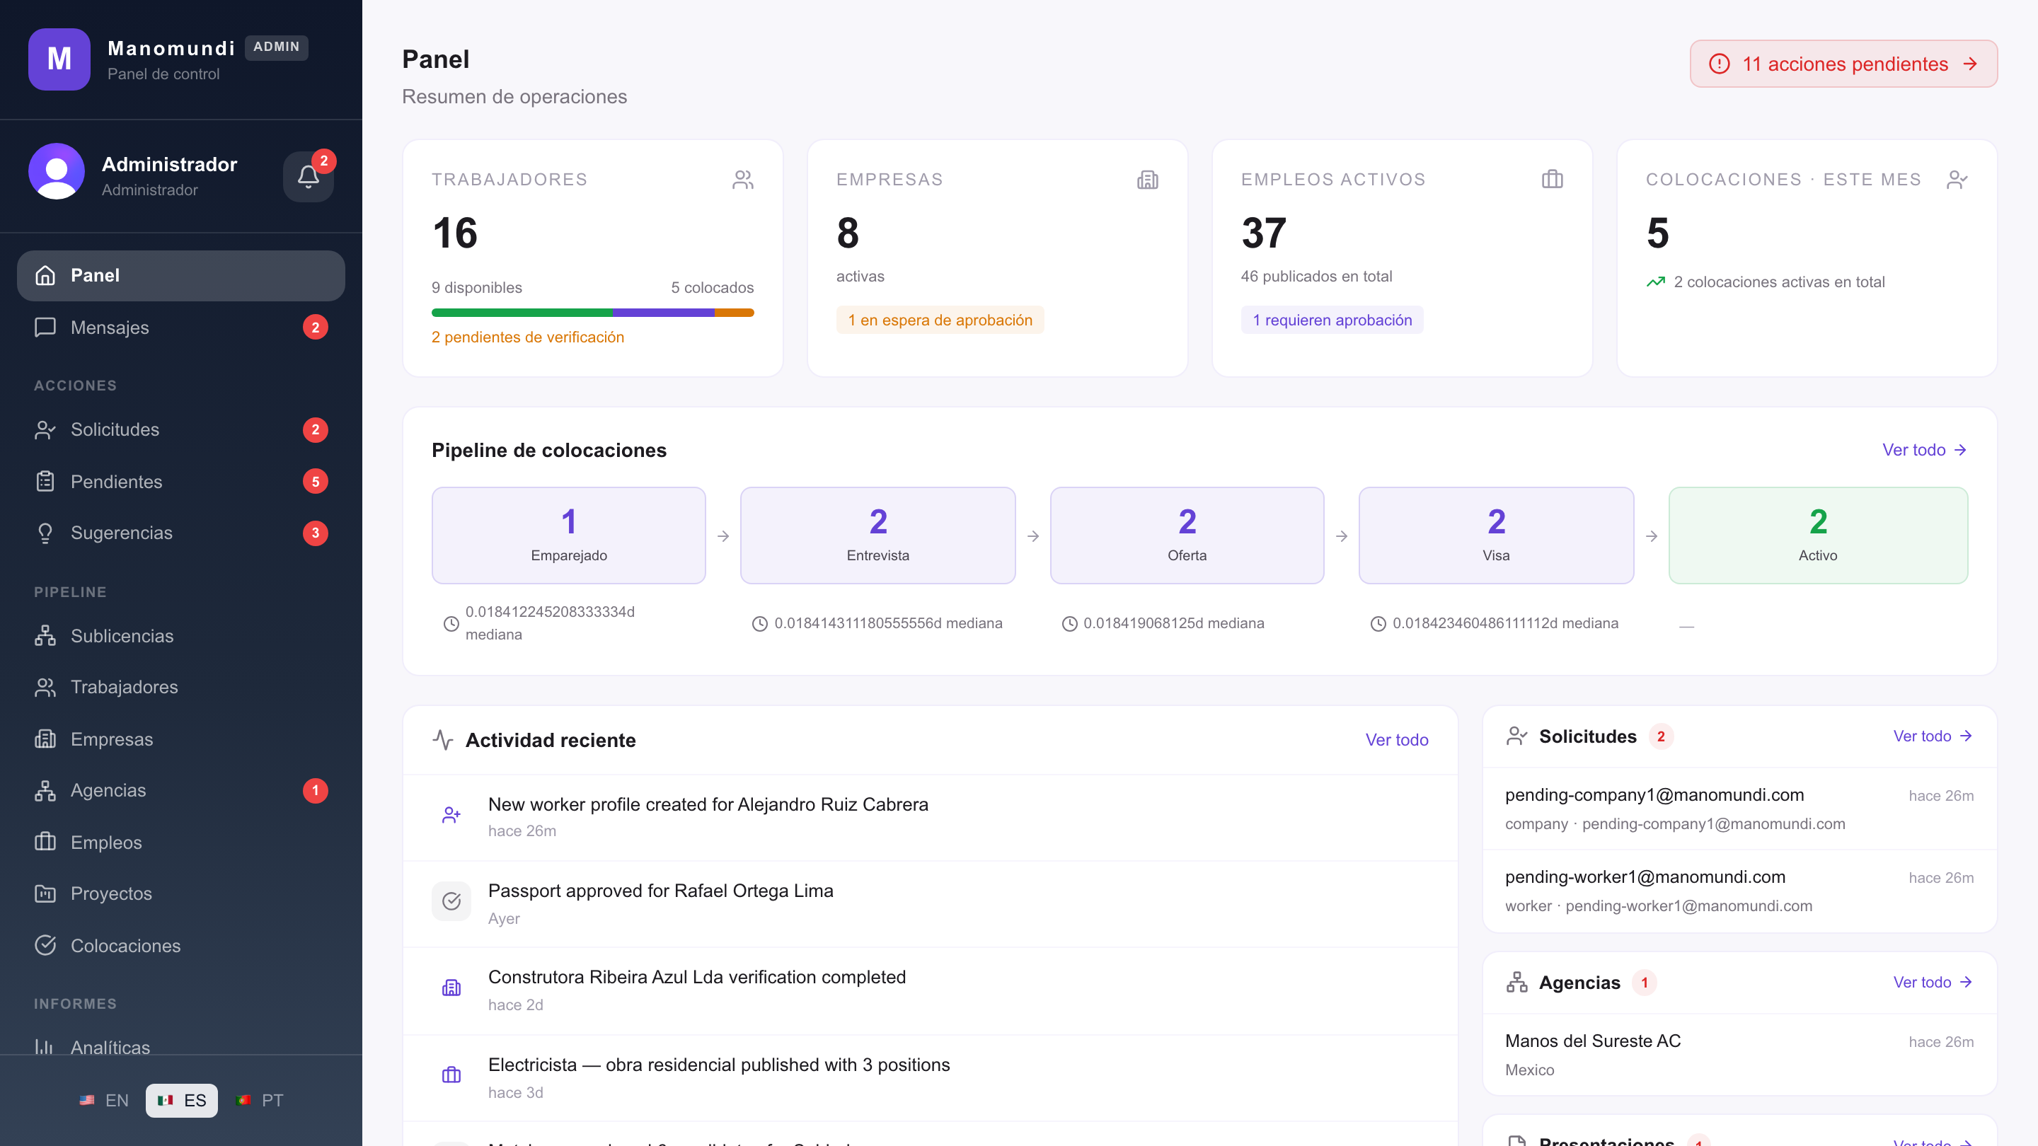The width and height of the screenshot is (2038, 1146).
Task: Open the Oferta pipeline stage
Action: 1187,536
